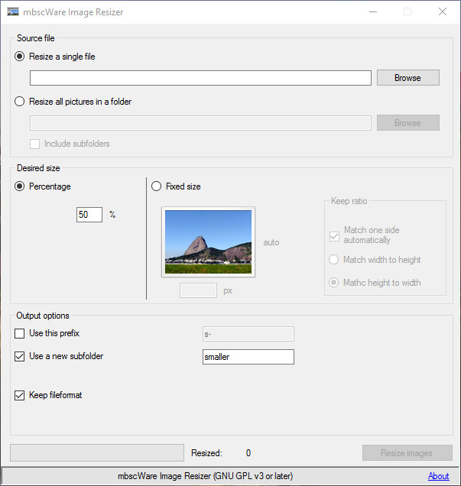Click the fixed size px field
Image resolution: width=461 pixels, height=486 pixels.
[x=198, y=290]
